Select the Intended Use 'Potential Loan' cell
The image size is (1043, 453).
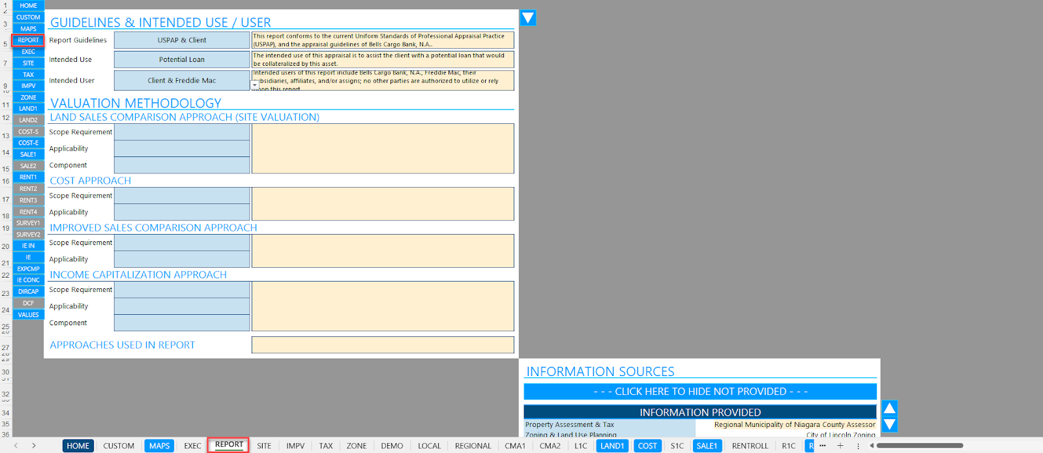coord(182,59)
